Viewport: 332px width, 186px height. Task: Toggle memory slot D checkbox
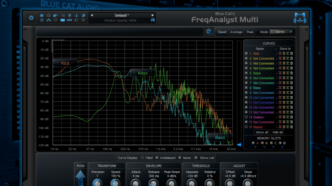coord(280,143)
